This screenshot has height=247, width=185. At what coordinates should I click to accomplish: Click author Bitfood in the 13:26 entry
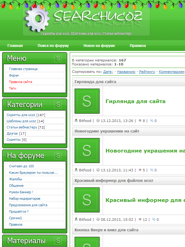click(x=85, y=121)
